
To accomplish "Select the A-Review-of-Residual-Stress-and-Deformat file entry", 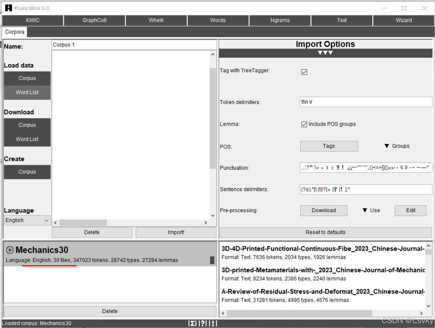I will pos(323,295).
